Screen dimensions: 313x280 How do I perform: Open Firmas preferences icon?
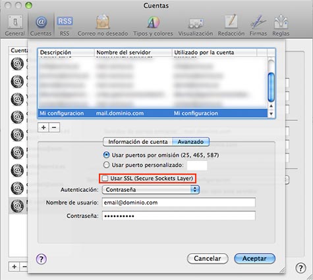[258, 26]
